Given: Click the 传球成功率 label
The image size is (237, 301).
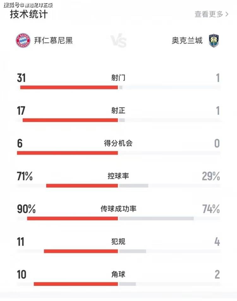Looking at the screenshot, I should click(x=118, y=209).
